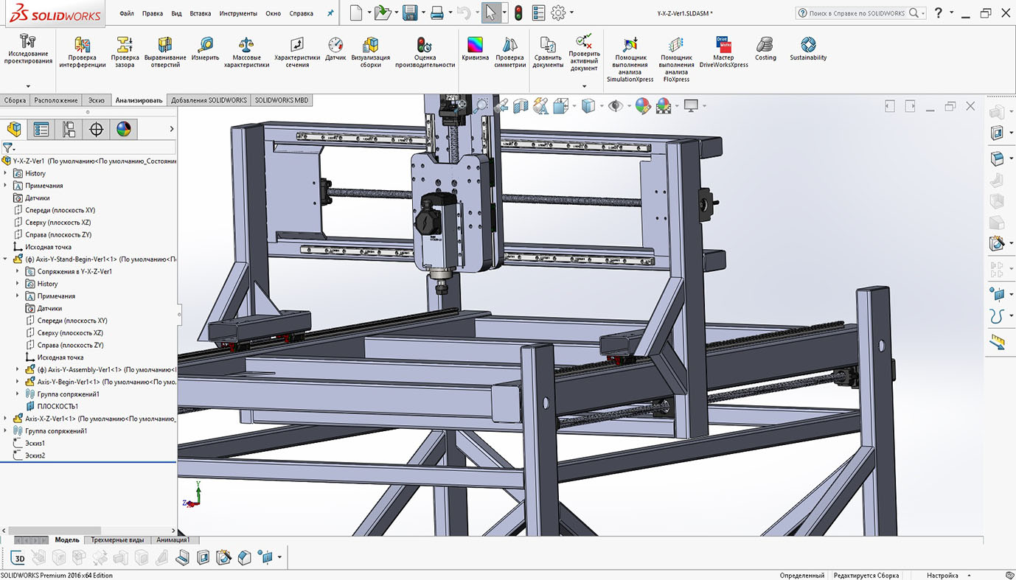Select Эскиз1 in the feature tree

click(35, 444)
